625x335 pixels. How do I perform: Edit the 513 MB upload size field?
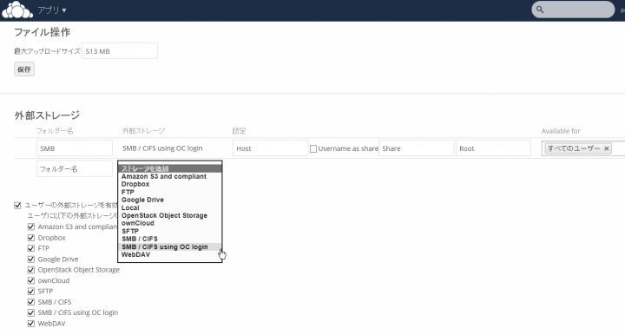[x=120, y=51]
